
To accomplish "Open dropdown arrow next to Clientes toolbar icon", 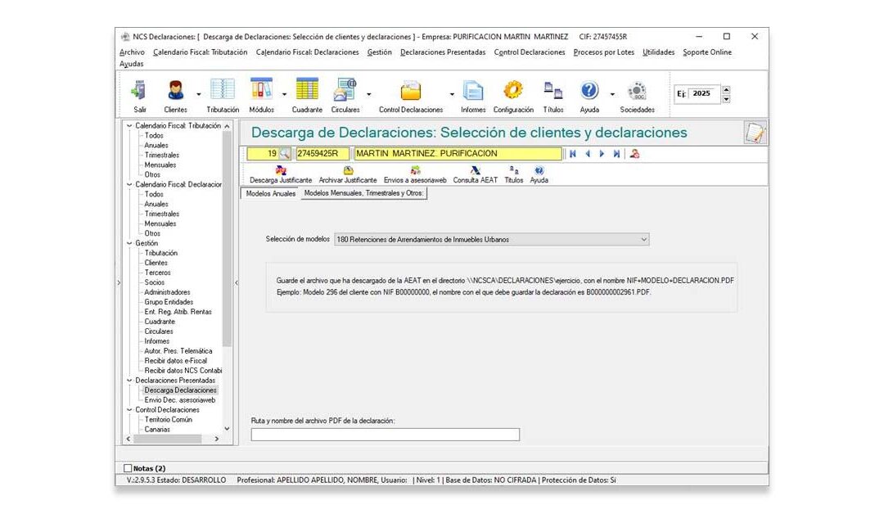I will pyautogui.click(x=198, y=94).
